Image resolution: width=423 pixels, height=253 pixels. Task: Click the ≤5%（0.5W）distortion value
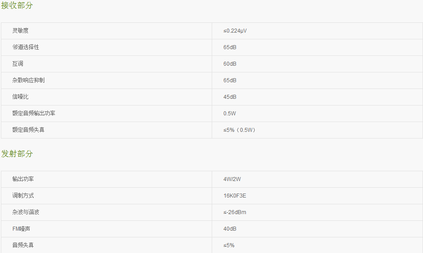(239, 130)
